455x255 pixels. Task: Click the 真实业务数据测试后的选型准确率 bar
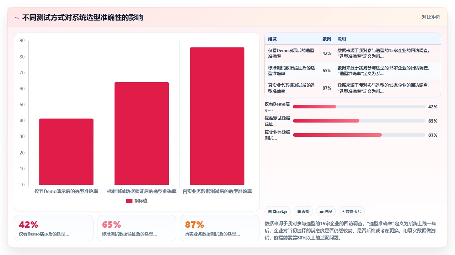pos(217,116)
